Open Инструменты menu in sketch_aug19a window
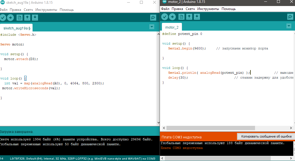The height and width of the screenshot is (161, 295). [46, 10]
